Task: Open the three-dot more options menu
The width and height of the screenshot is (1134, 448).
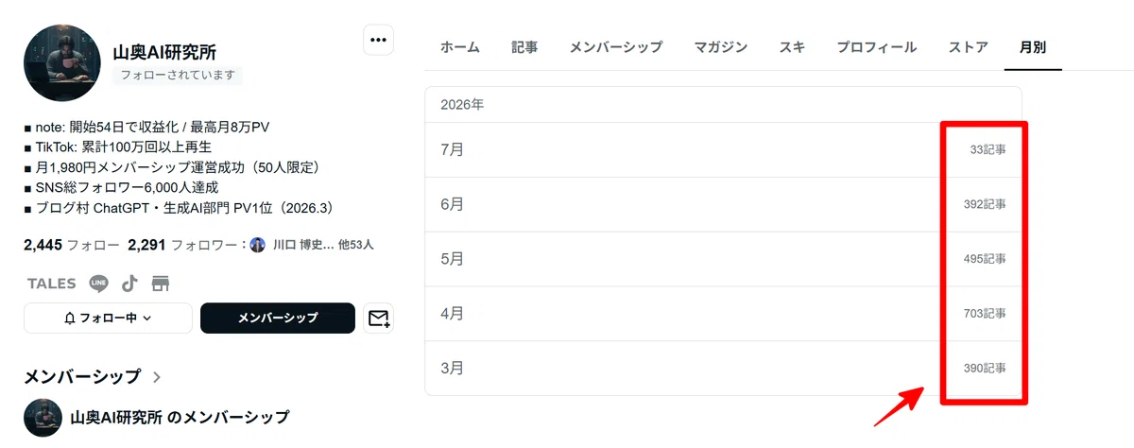Action: pos(379,40)
